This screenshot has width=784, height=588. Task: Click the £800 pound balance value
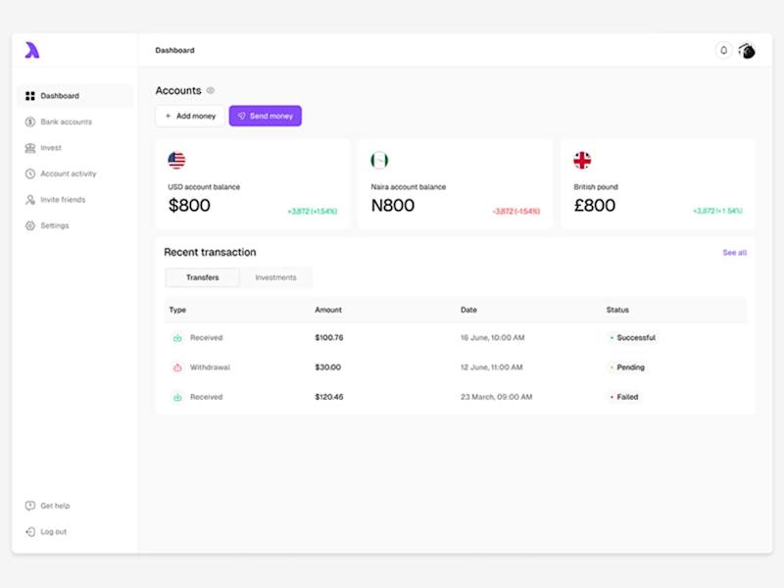coord(595,205)
